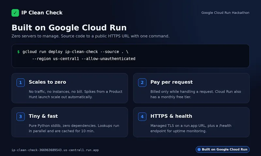Click the gcloud run deploy command line
This screenshot has width=261, height=156.
[x=75, y=52]
